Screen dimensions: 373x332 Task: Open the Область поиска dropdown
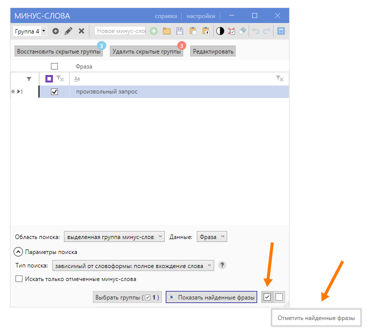[114, 236]
